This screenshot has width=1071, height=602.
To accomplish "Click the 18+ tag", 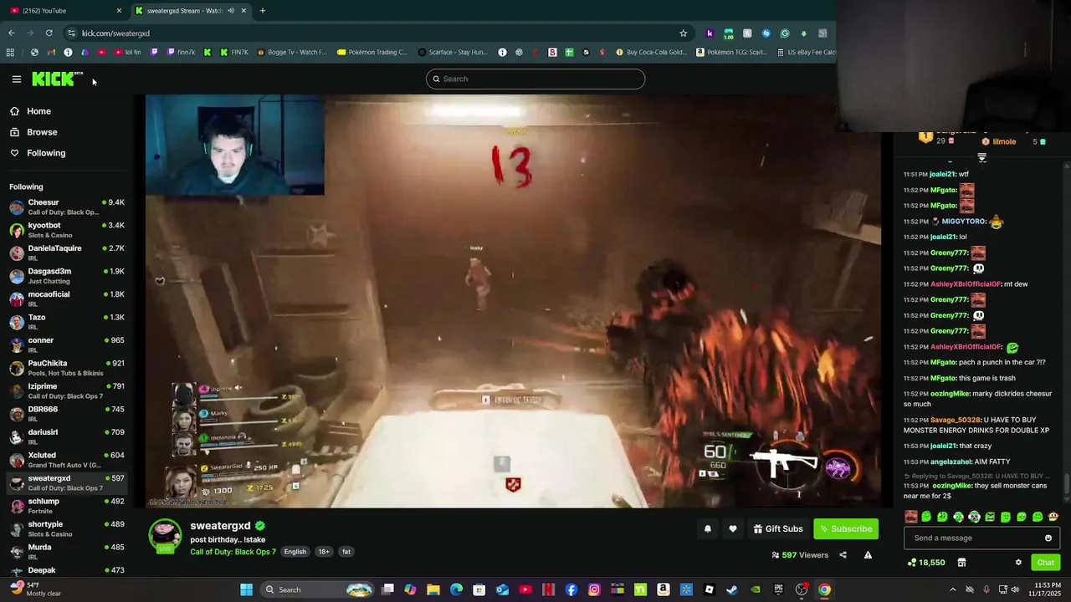I will (x=324, y=552).
